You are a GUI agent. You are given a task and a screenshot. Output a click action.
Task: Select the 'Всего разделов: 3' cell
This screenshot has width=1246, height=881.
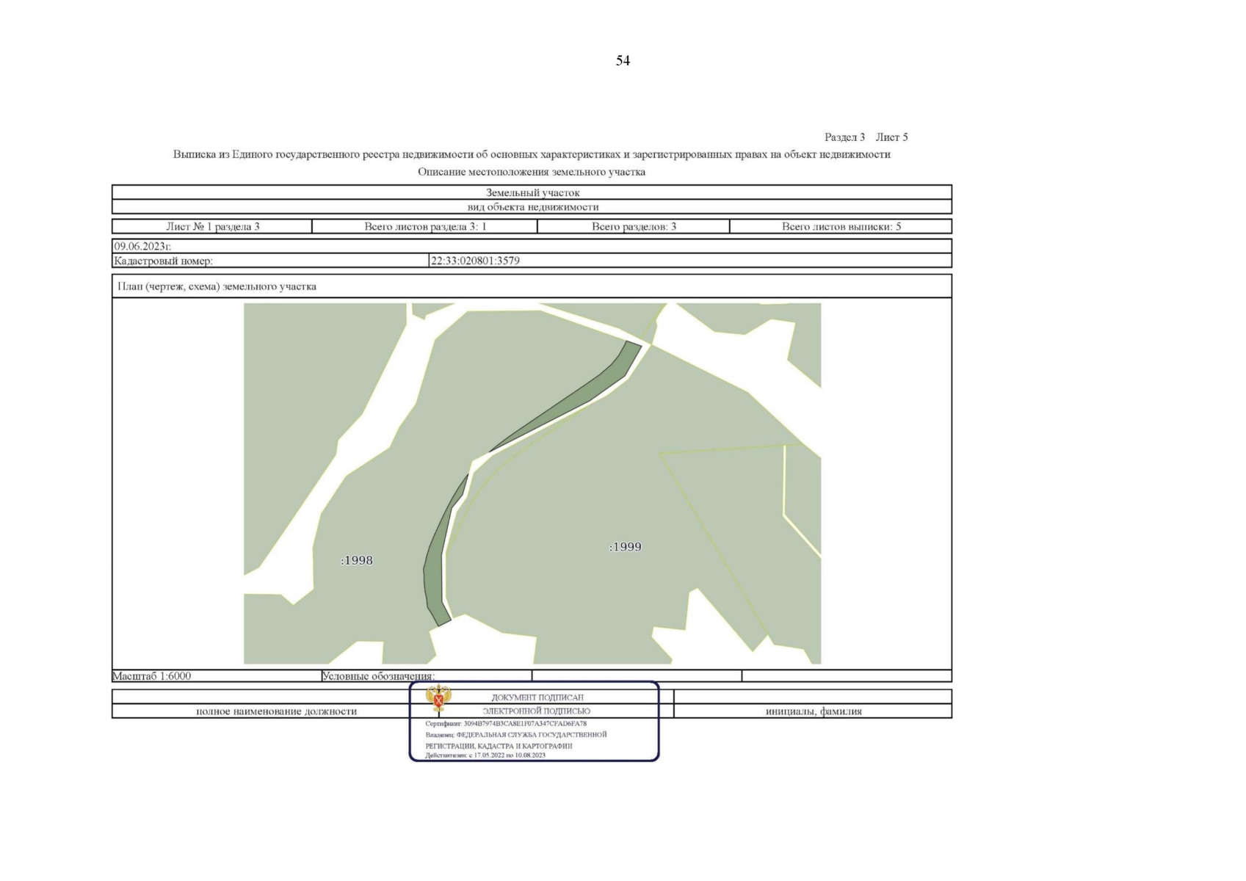click(634, 226)
